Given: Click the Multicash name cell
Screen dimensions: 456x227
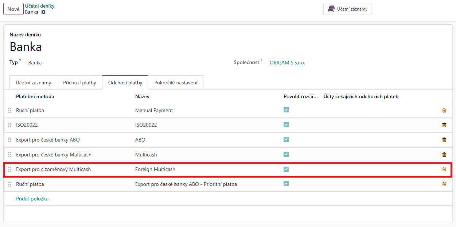Looking at the screenshot, I should (146, 155).
